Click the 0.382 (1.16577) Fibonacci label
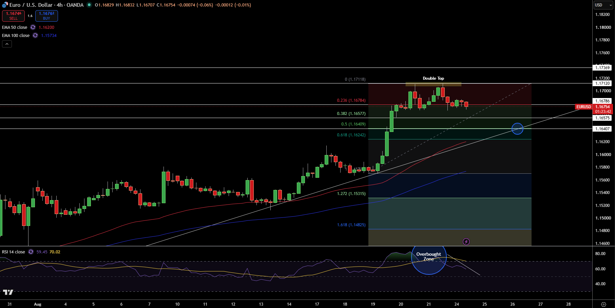The width and height of the screenshot is (615, 308). 351,114
